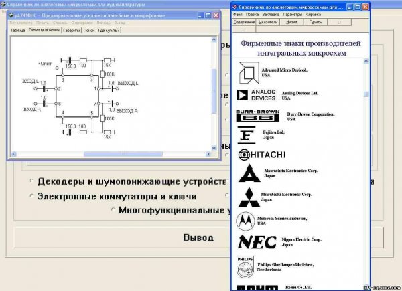Click the Fujitsu Ltd, Japan text
This screenshot has width=402, height=291.
click(x=274, y=134)
